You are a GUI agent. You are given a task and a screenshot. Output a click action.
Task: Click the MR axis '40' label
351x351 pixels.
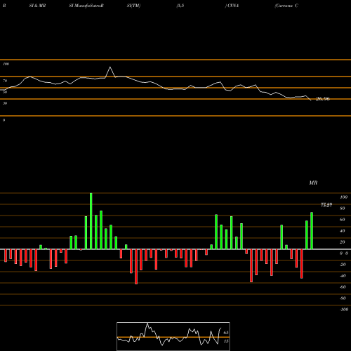343,231
